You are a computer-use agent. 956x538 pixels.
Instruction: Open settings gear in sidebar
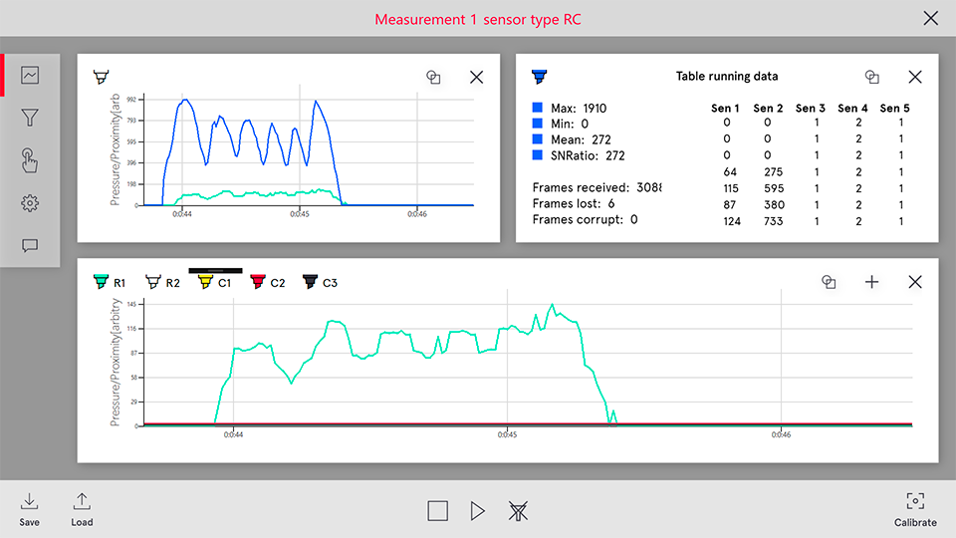coord(30,203)
